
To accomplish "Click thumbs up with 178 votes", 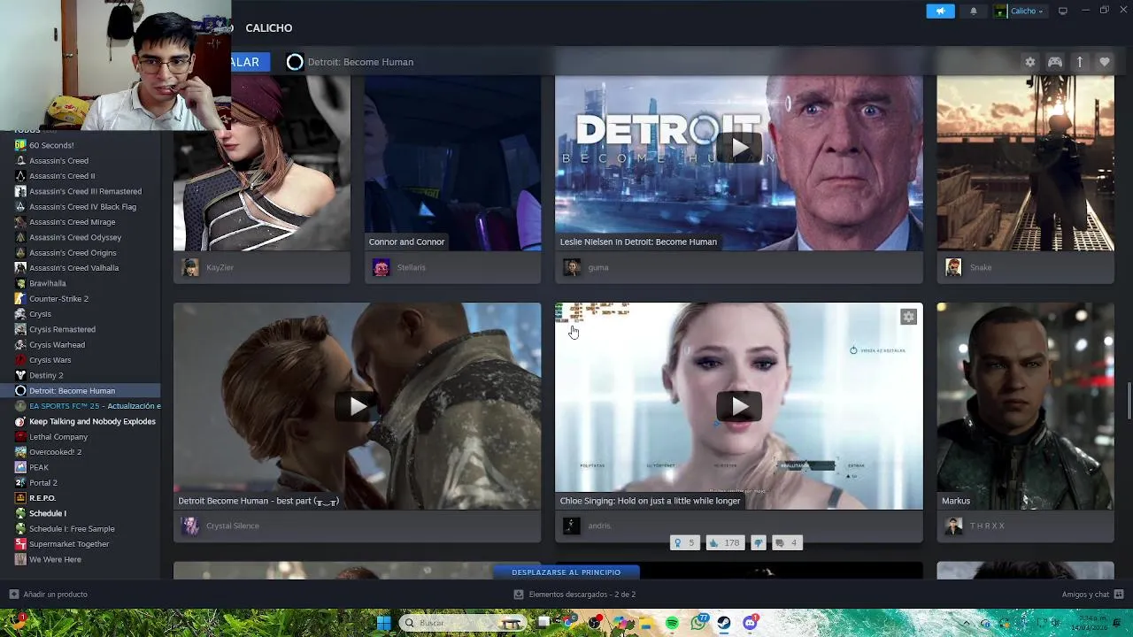I will click(x=725, y=543).
